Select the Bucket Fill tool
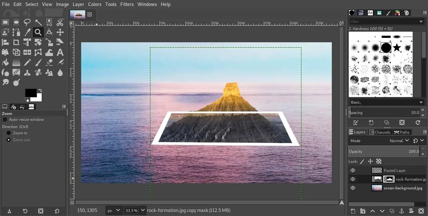Image resolution: width=428 pixels, height=216 pixels. tap(5, 63)
